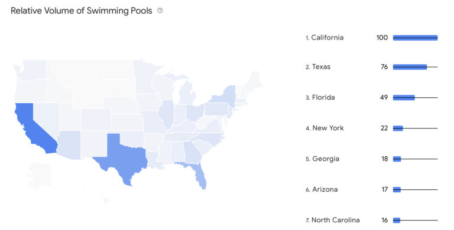The width and height of the screenshot is (454, 230).
Task: Click the Relative Volume of Swimming Pools title
Action: pos(82,11)
